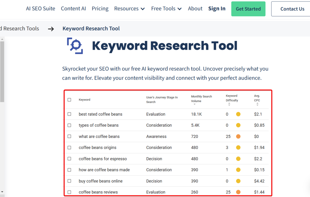The image size is (310, 197).
Task: Click keyword text how are coffee beans made
Action: 104,170
